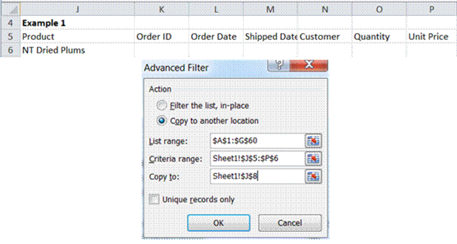Click the Order ID header cell
The width and height of the screenshot is (457, 244).
tap(161, 36)
